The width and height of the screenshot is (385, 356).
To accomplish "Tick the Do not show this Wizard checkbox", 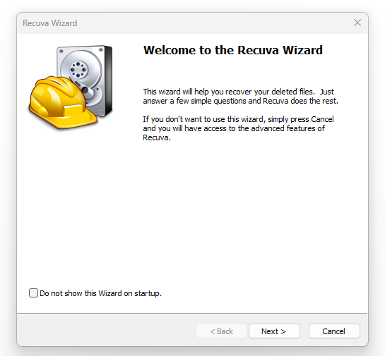I will (33, 293).
